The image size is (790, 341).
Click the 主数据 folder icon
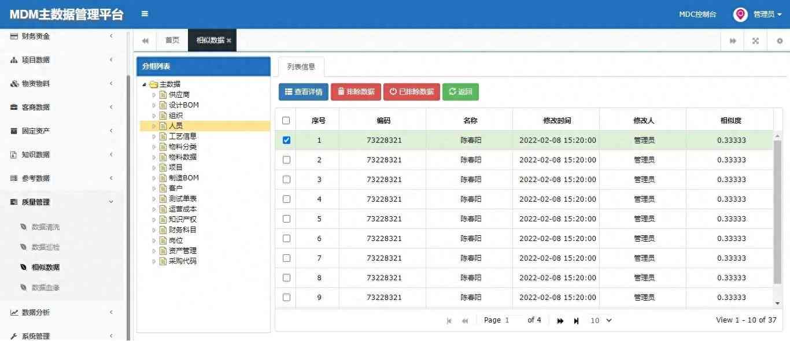pyautogui.click(x=154, y=84)
